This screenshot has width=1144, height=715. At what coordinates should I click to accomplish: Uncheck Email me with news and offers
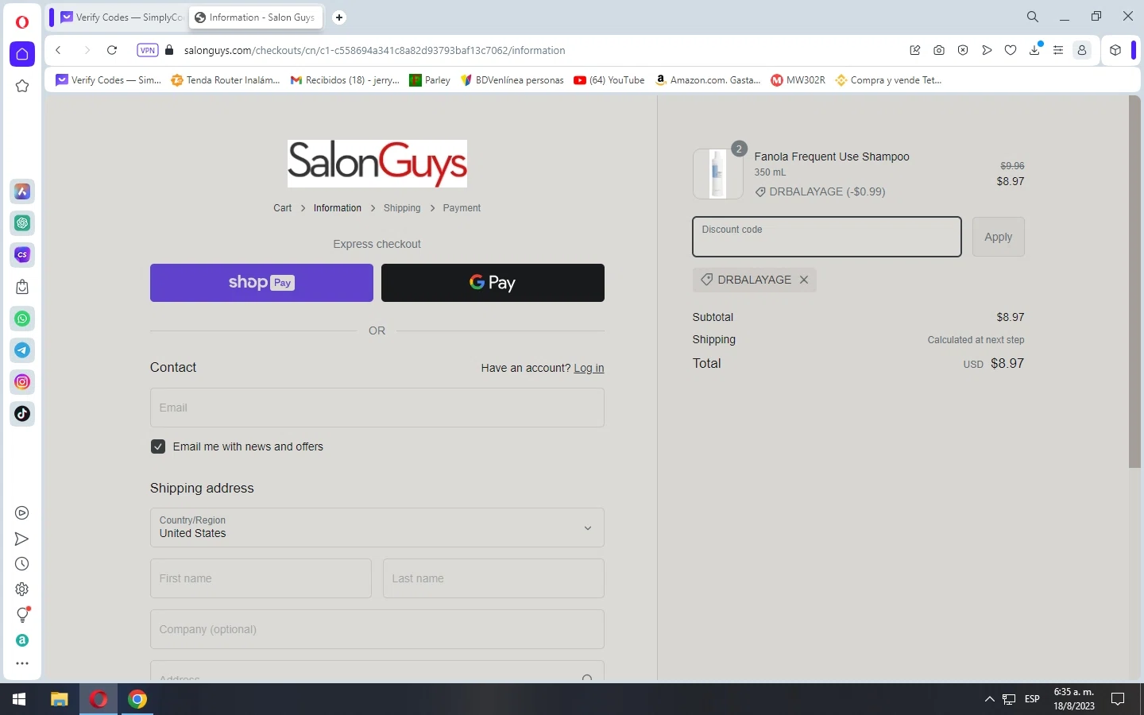click(x=158, y=446)
